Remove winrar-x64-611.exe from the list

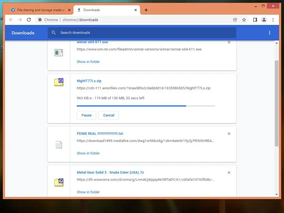tap(229, 42)
